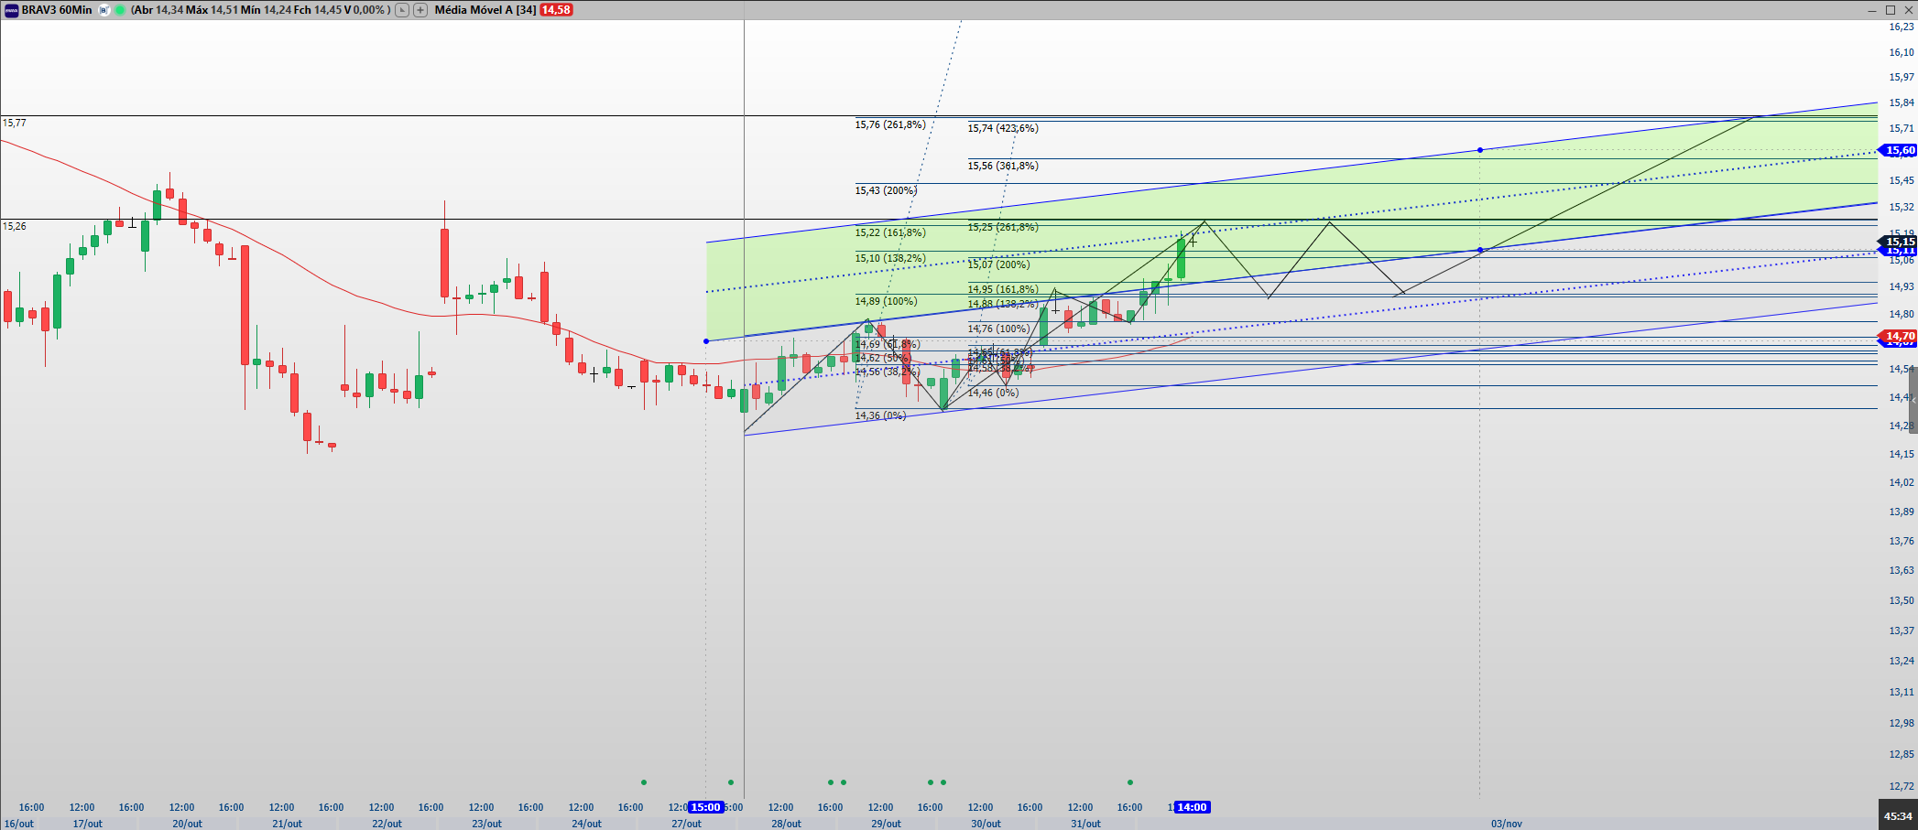Select the 15,74 (423,6%) Fibonacci level label

1002,128
